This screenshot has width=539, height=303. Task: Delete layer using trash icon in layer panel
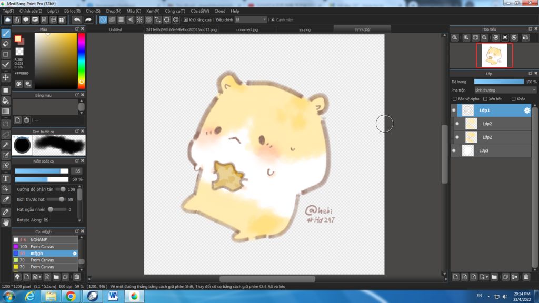[x=526, y=277]
